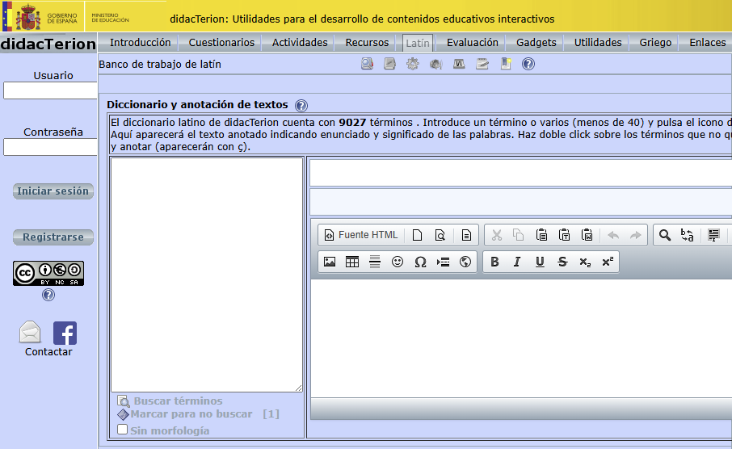Toggle Superscript formatting
Image resolution: width=732 pixels, height=449 pixels.
608,262
